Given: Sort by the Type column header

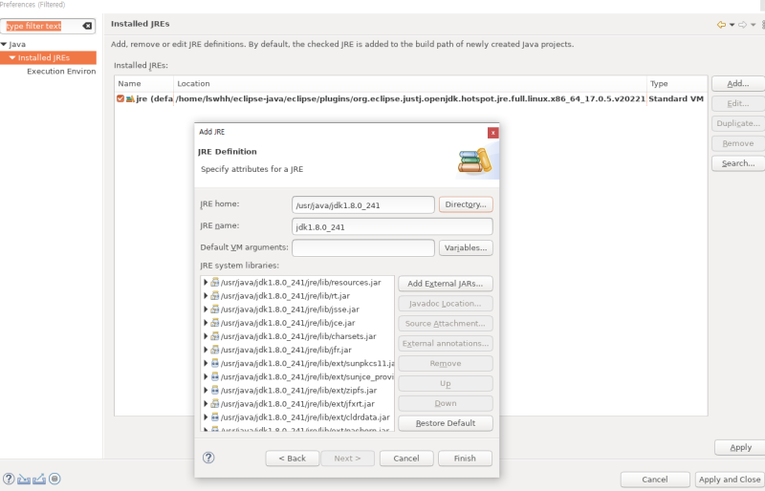Looking at the screenshot, I should click(x=677, y=83).
